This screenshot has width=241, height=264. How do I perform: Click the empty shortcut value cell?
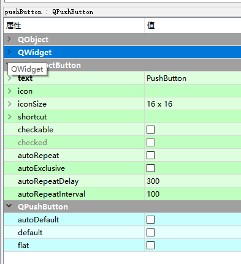(193, 117)
